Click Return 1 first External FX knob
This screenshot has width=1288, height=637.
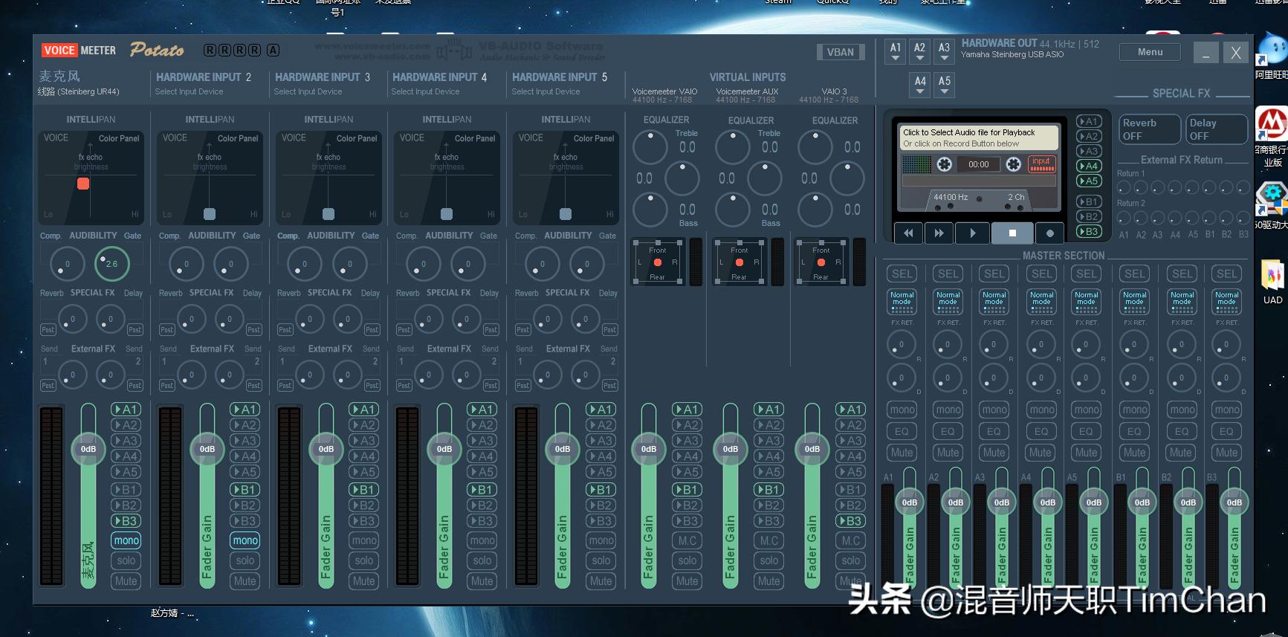1124,187
